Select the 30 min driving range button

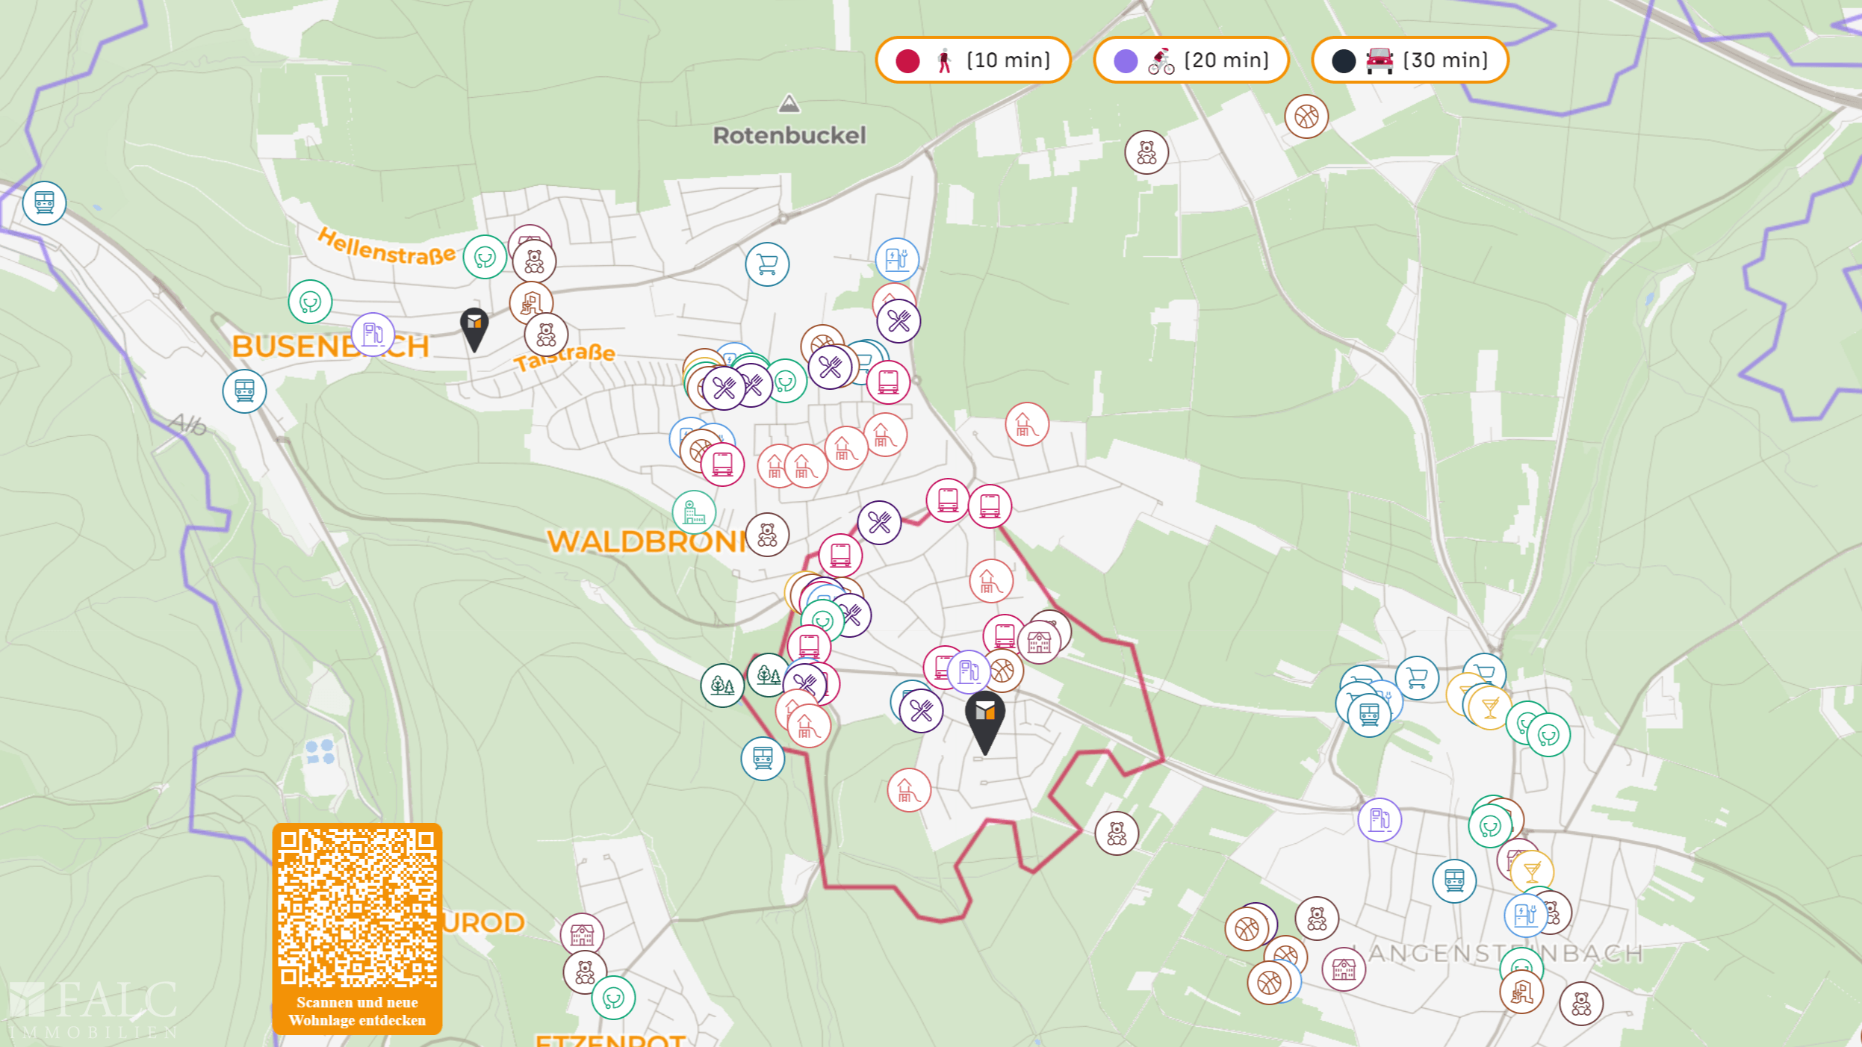coord(1410,60)
